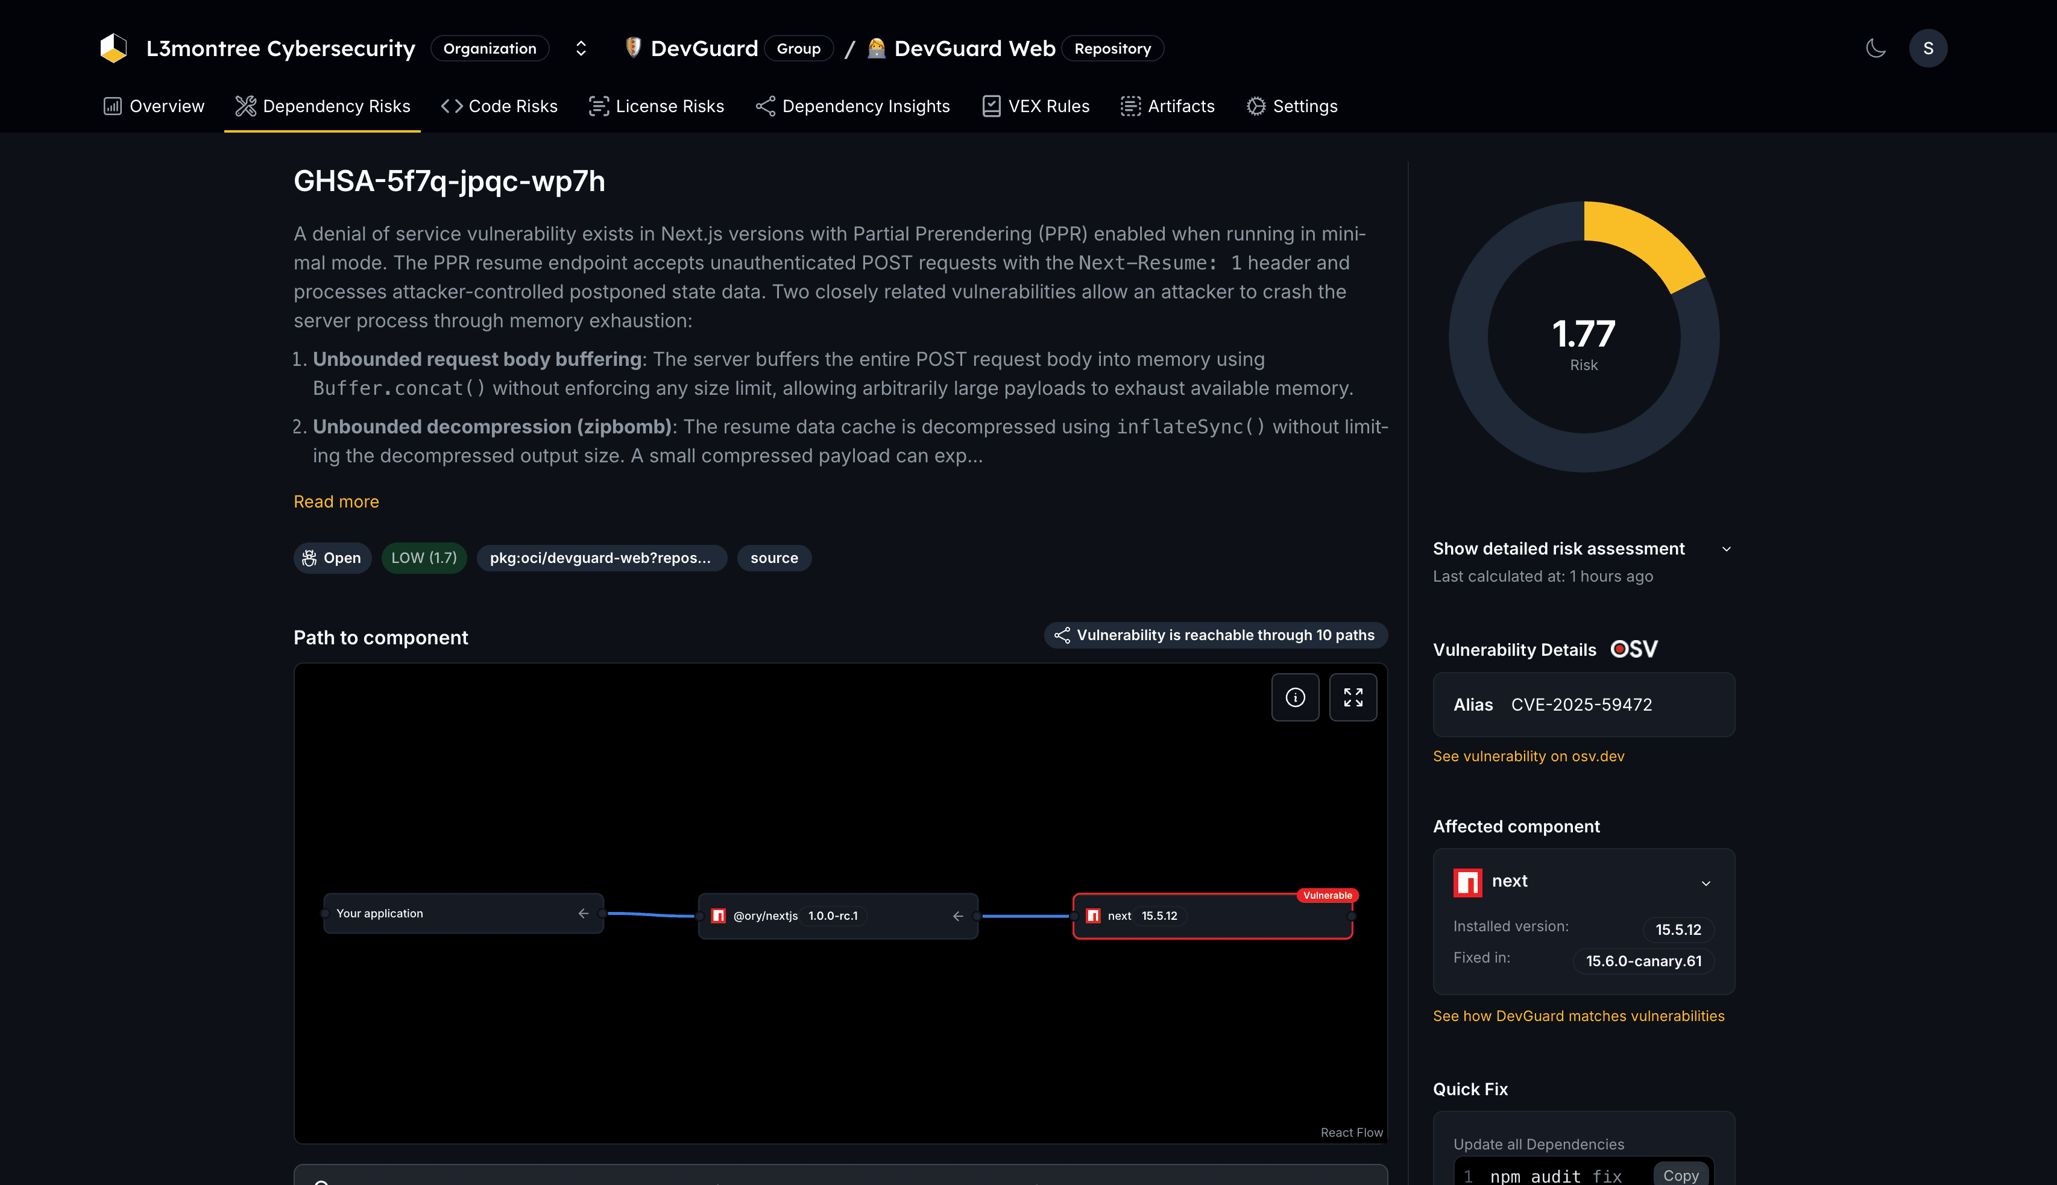Click the source badge
The image size is (2057, 1185).
[774, 558]
